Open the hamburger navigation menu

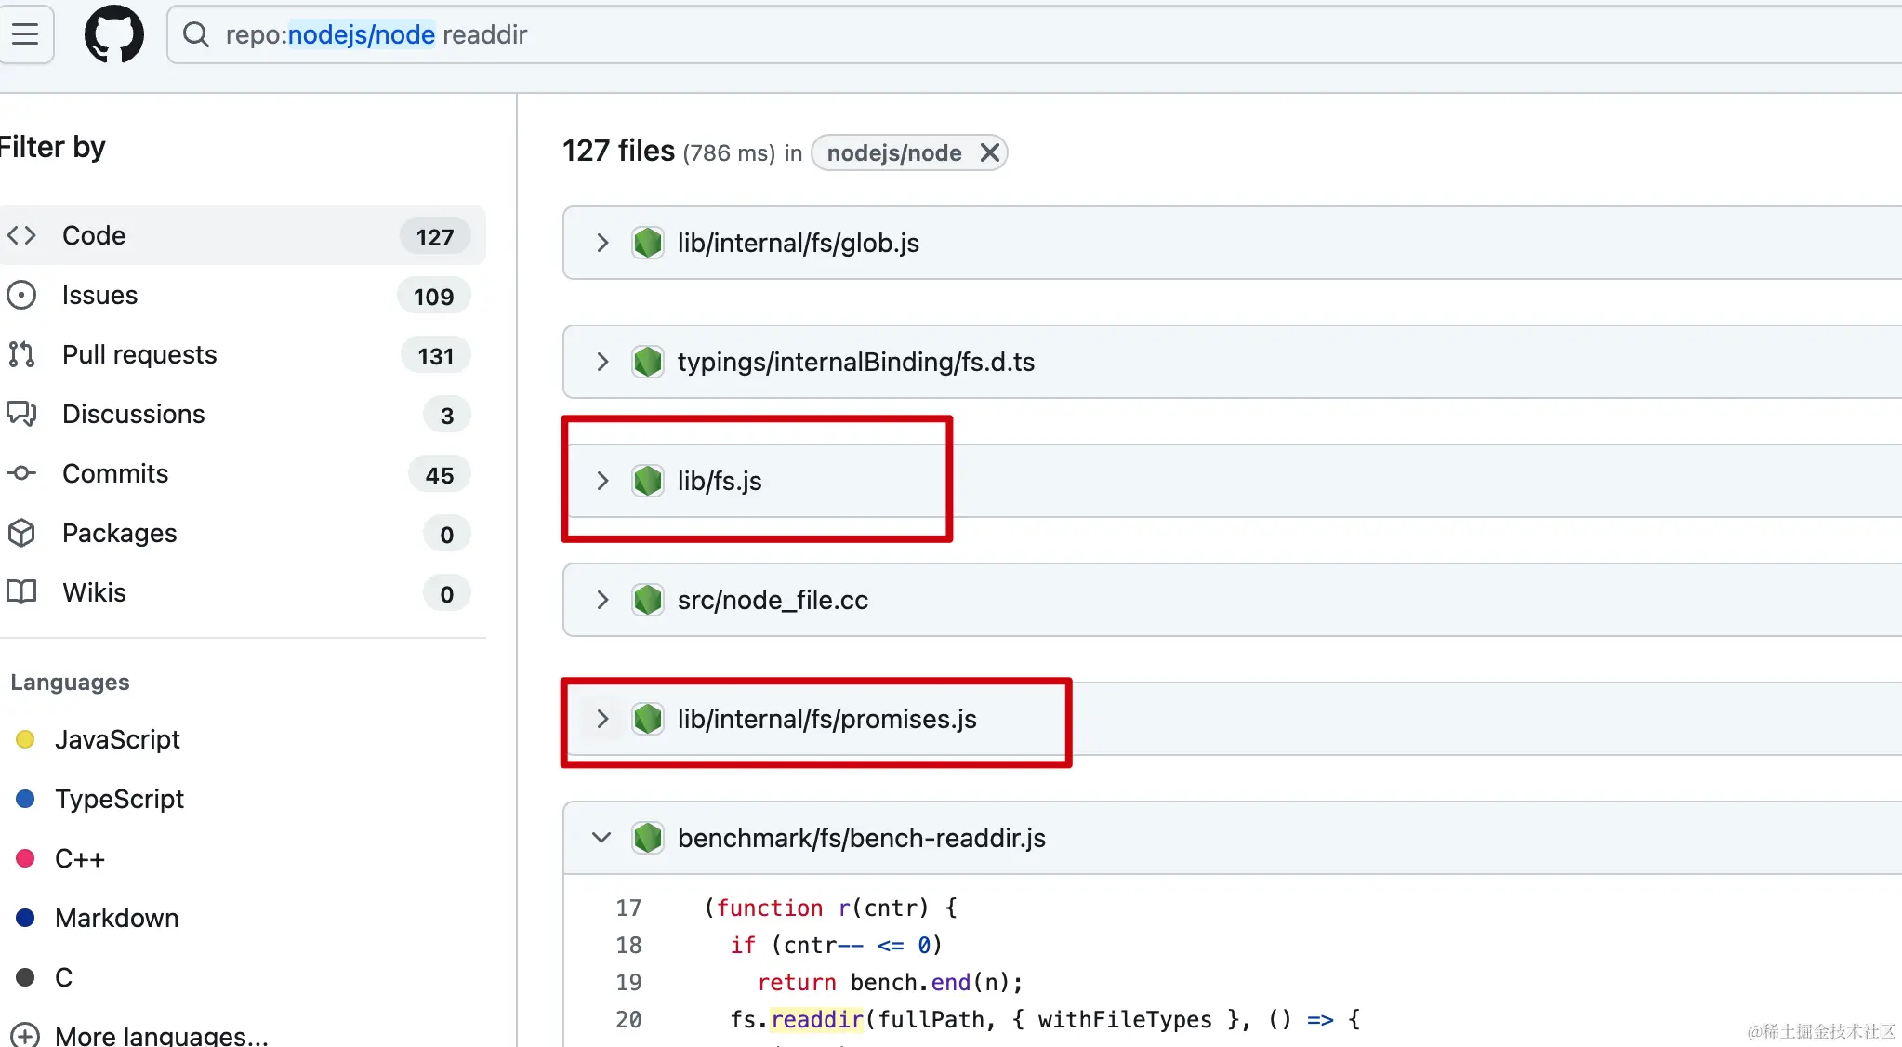[25, 34]
